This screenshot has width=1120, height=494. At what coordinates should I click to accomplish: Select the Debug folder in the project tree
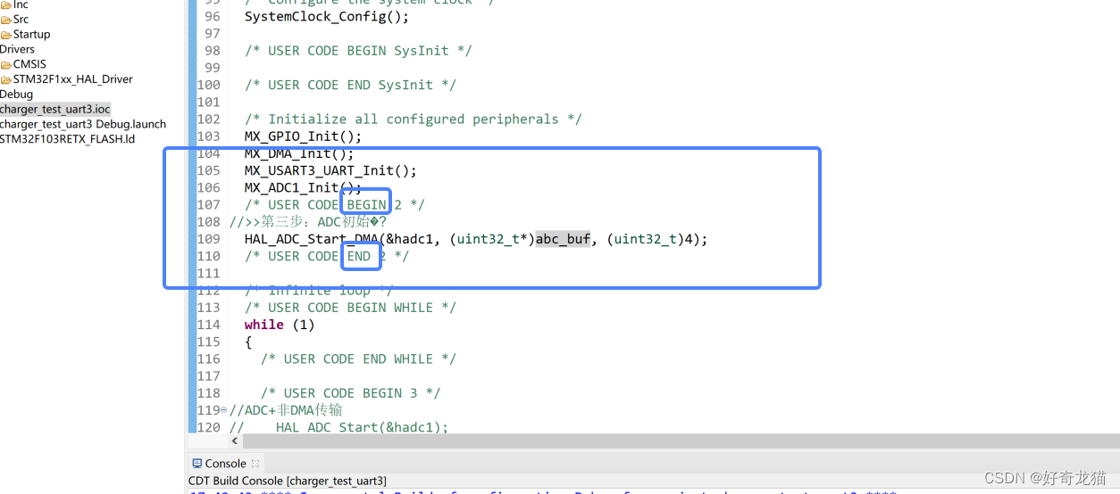click(x=16, y=94)
